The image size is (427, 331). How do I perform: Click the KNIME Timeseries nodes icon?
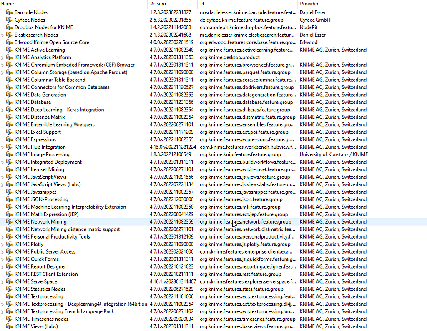[x=9, y=319]
